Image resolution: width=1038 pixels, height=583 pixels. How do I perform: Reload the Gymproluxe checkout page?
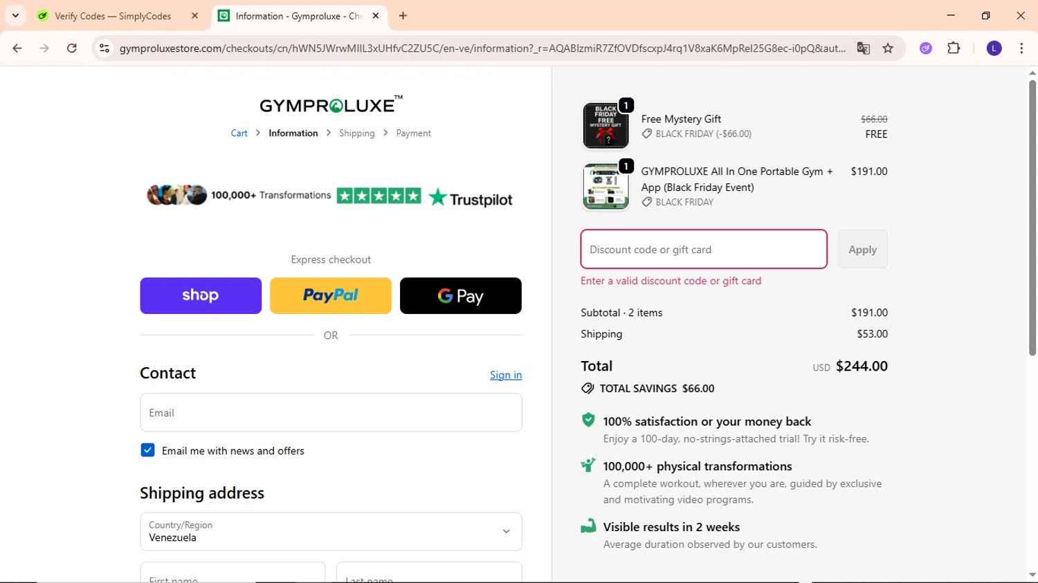click(x=72, y=48)
